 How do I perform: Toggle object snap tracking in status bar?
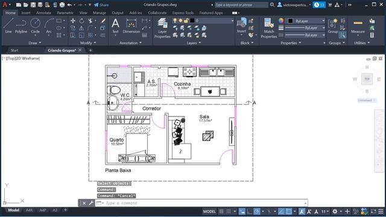[282, 212]
